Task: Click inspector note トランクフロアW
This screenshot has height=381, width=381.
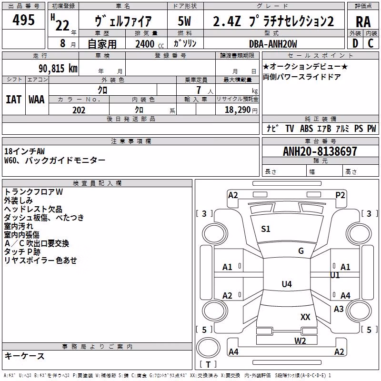Action: coord(33,192)
